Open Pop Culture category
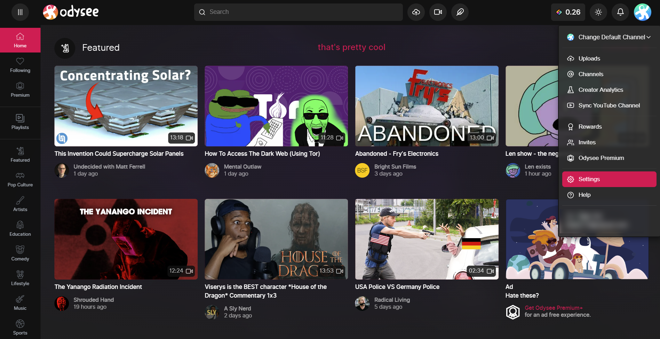The height and width of the screenshot is (339, 660). click(x=20, y=179)
